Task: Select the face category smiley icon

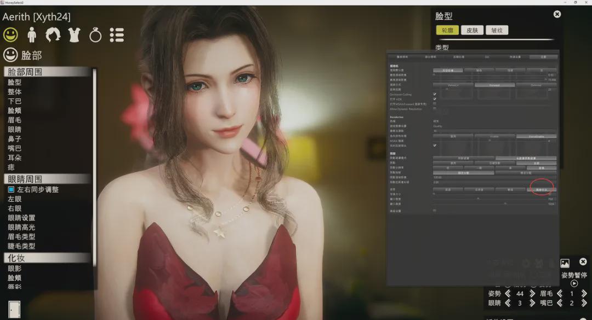Action: coord(10,35)
